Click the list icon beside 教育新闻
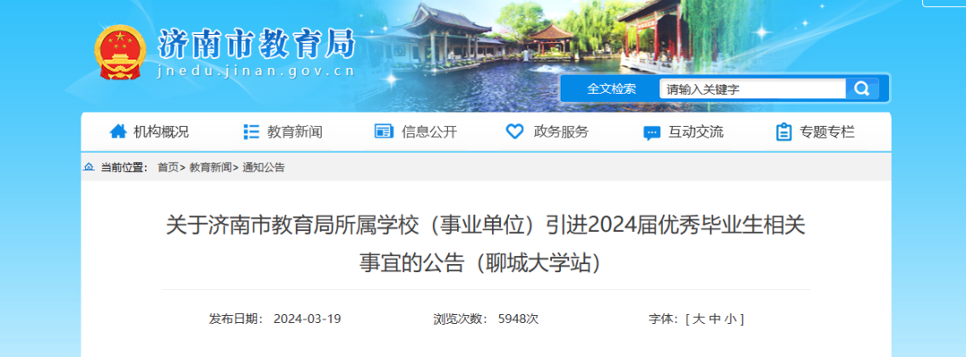Screen dimensions: 966x357 point(250,131)
